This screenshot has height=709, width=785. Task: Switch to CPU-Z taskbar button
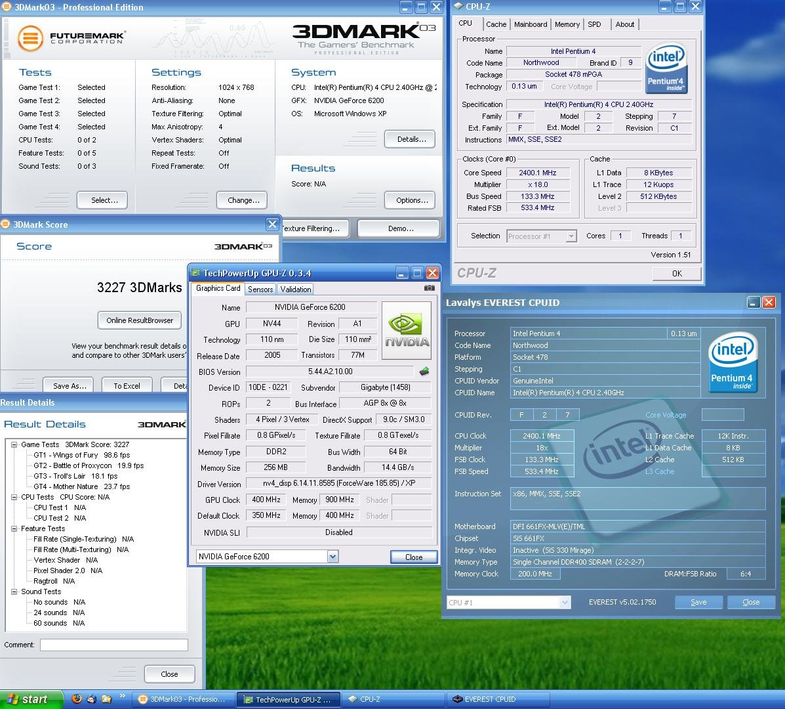(x=393, y=699)
